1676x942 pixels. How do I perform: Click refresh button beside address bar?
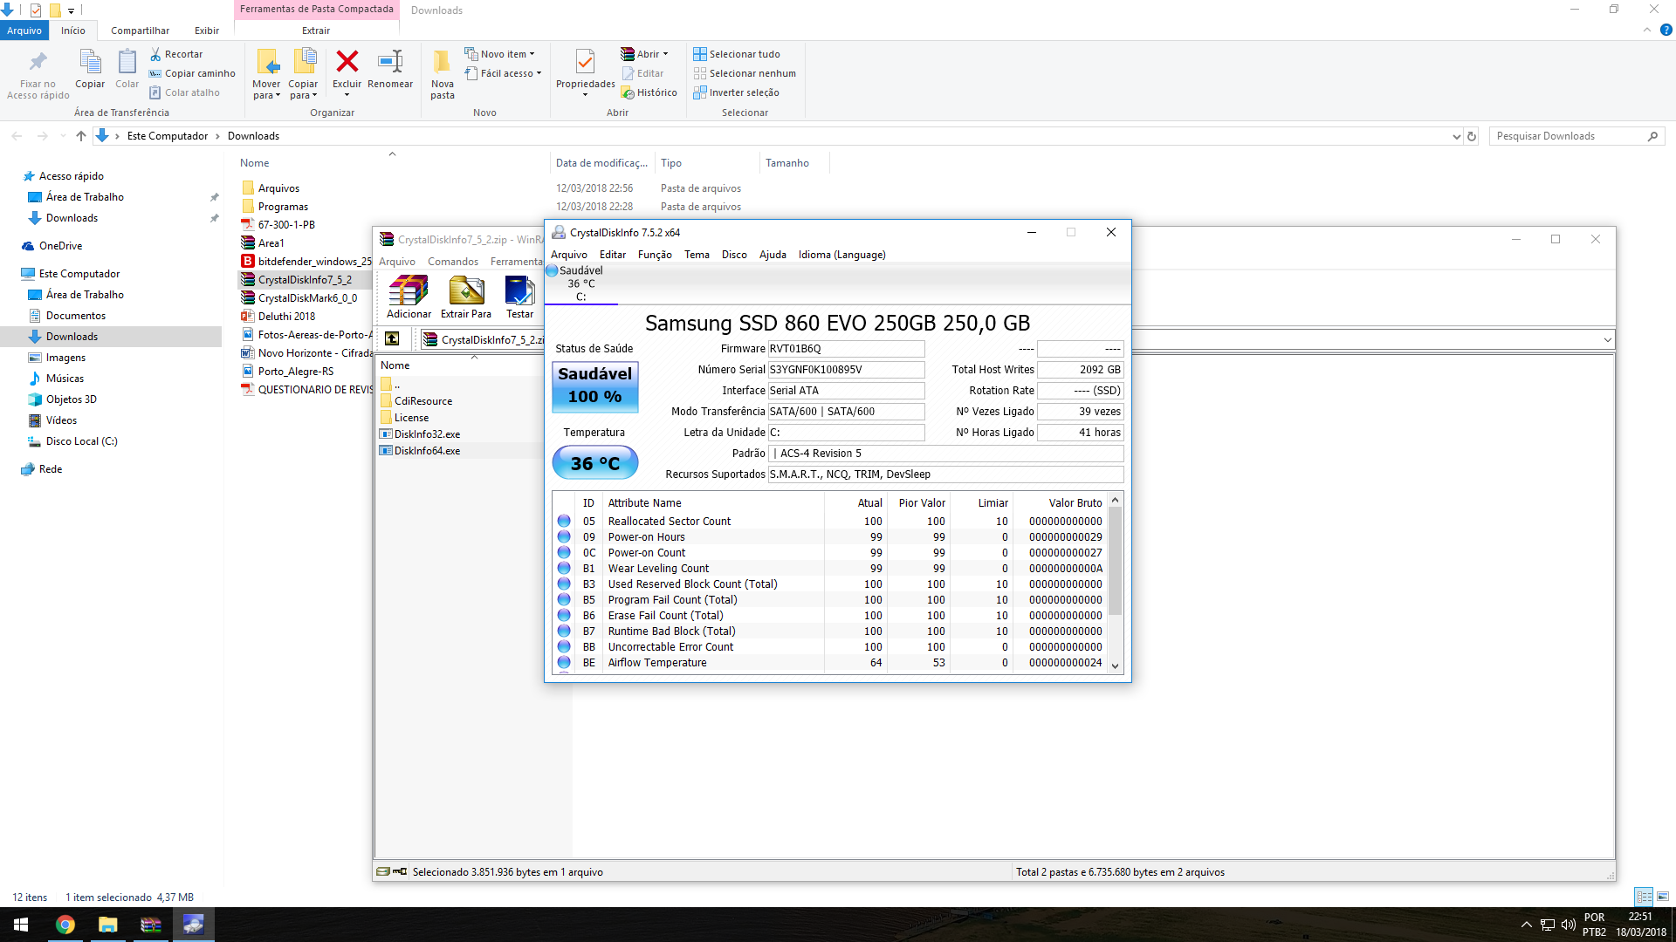[1472, 136]
